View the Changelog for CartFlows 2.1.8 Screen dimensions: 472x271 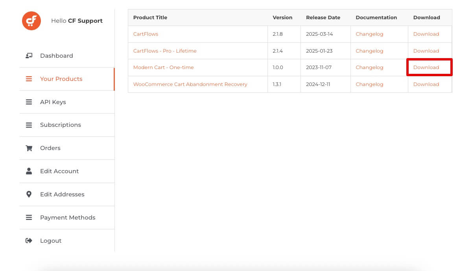coord(369,34)
